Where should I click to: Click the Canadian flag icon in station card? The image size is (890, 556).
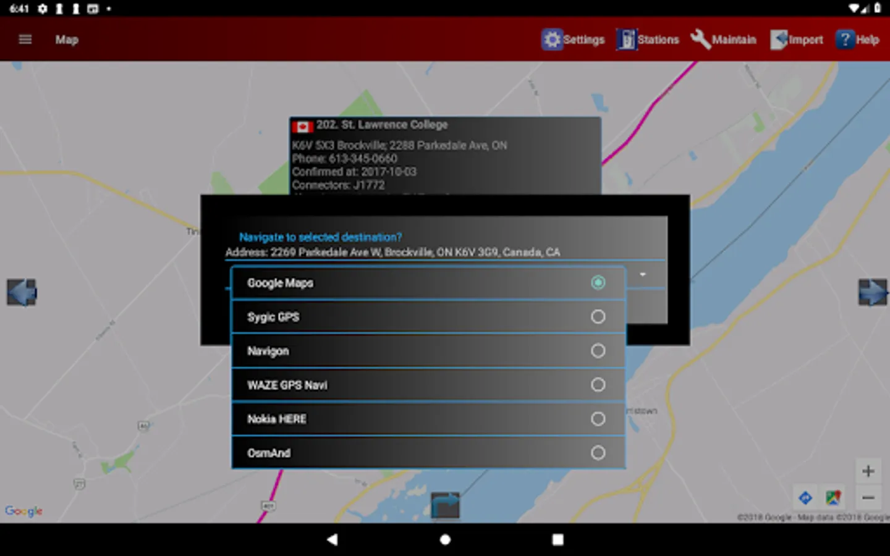302,127
